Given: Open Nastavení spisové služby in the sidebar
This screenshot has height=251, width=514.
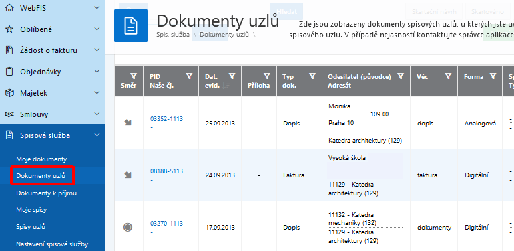Looking at the screenshot, I should pyautogui.click(x=52, y=244).
